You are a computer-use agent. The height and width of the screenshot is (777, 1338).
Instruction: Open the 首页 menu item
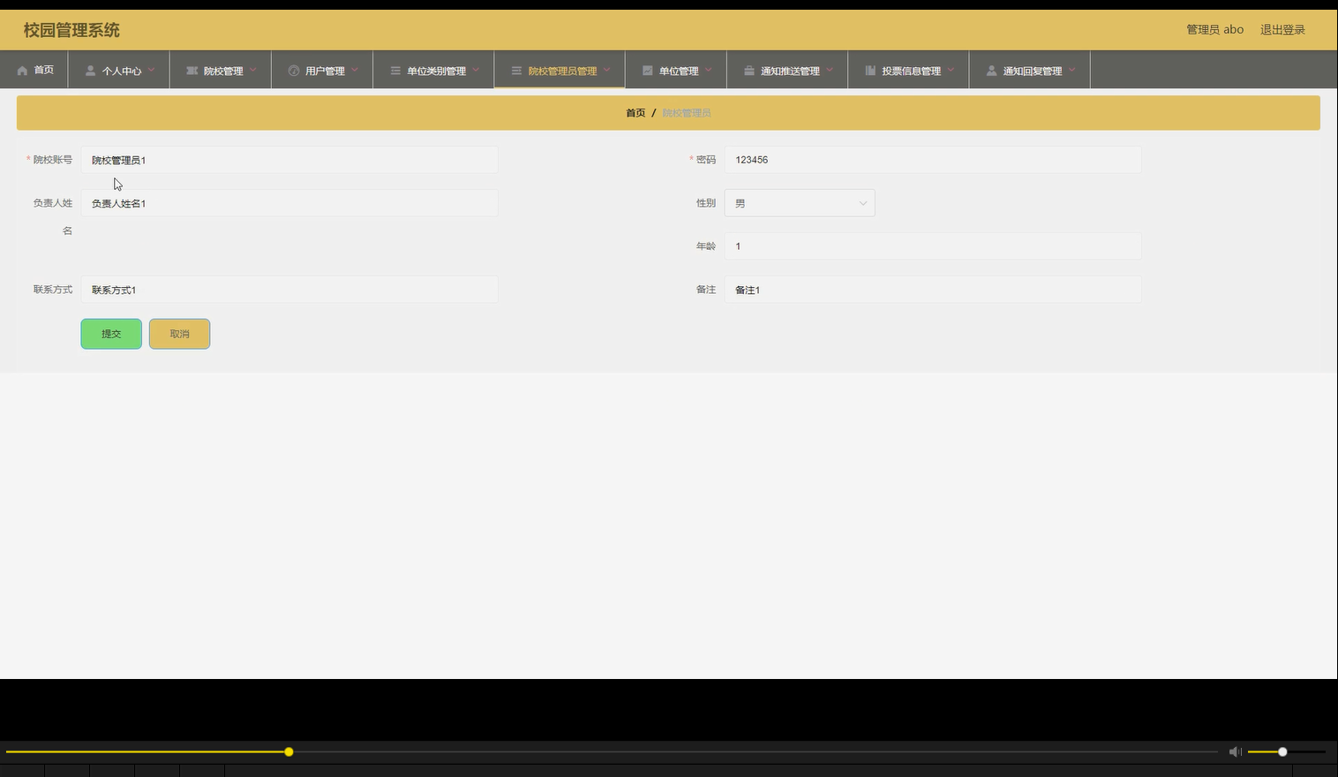pos(34,70)
